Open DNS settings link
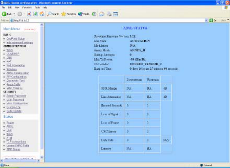The height and width of the screenshot is (168, 230). (9, 58)
